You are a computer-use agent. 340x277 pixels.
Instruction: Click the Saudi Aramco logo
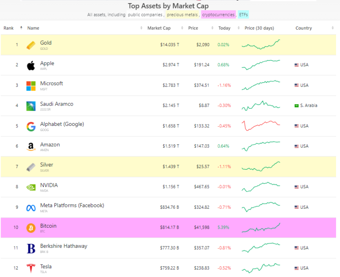click(x=31, y=106)
